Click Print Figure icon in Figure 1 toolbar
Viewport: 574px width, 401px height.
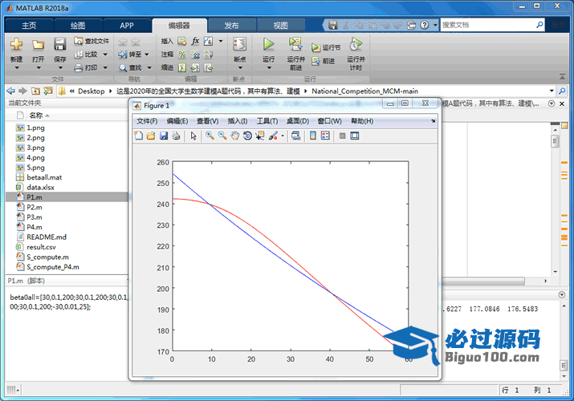[176, 136]
